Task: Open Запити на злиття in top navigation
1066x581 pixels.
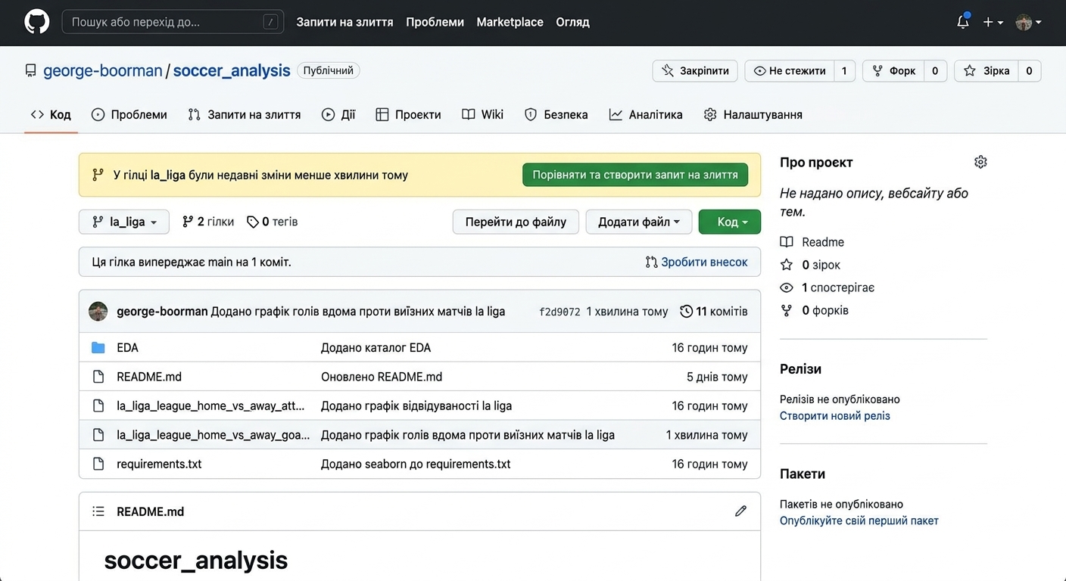Action: (x=344, y=22)
